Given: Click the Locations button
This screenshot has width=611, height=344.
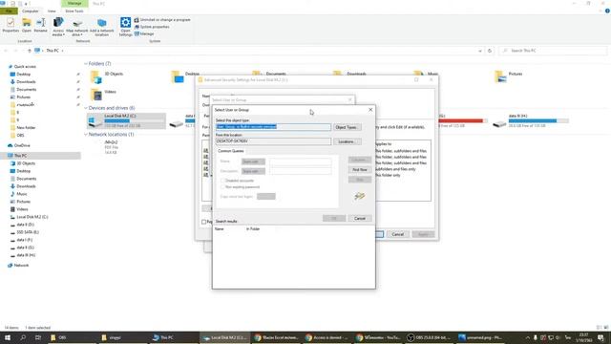Looking at the screenshot, I should 347,141.
